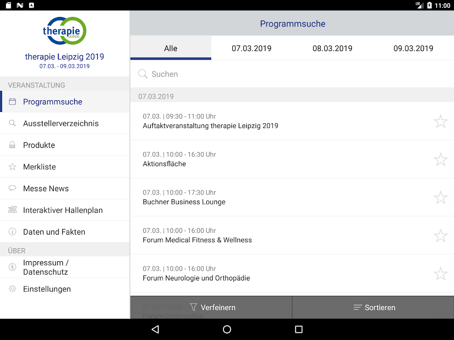Viewport: 454px width, 340px height.
Task: Open Impressum / Datenschutz page
Action: click(x=65, y=267)
